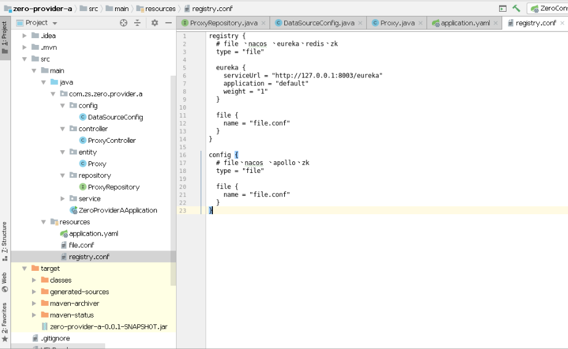
Task: Click the locate/scroll from source target icon
Action: pyautogui.click(x=124, y=23)
